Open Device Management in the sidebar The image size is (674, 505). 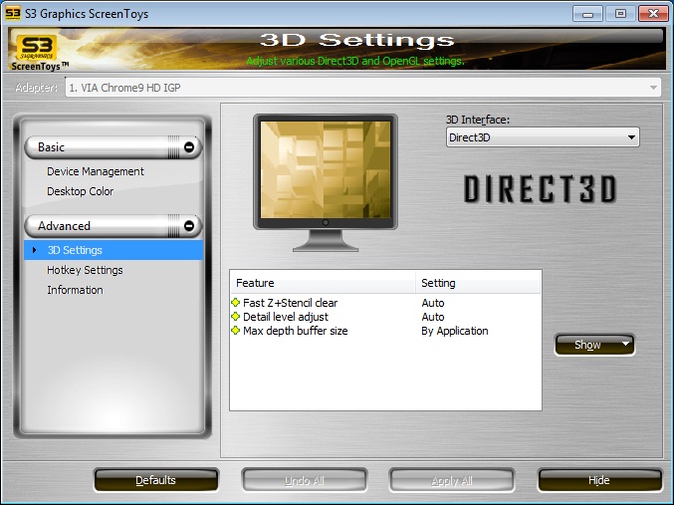pyautogui.click(x=96, y=171)
